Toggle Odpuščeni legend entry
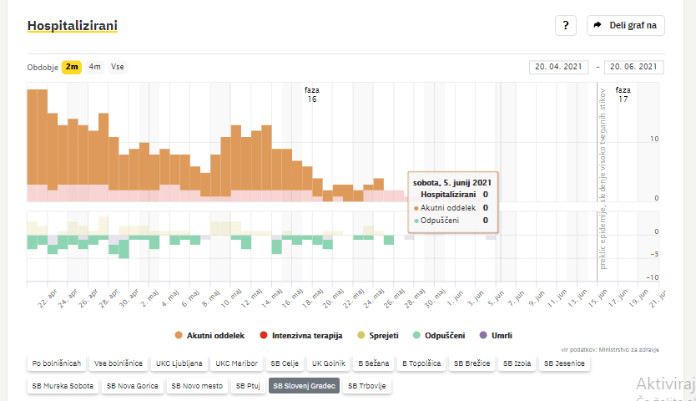Viewport: 696px width, 401px height. click(x=438, y=336)
